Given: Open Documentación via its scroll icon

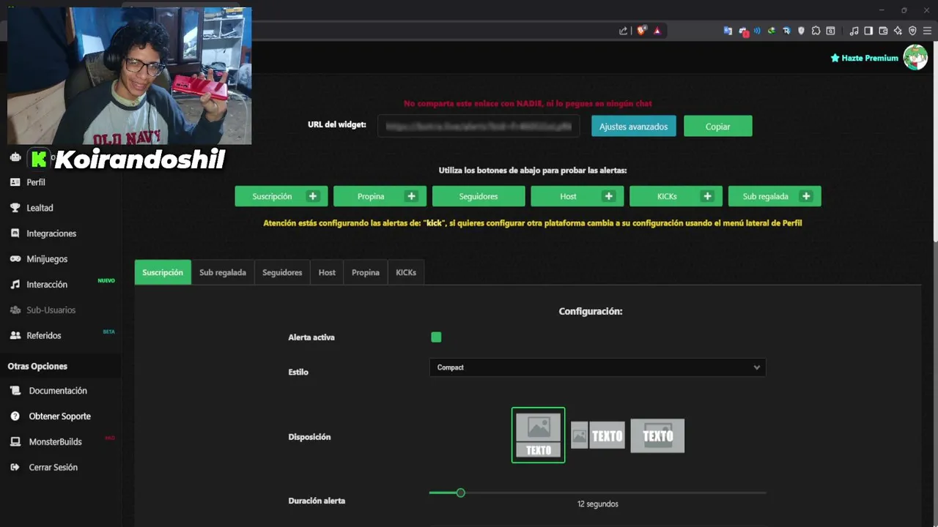Looking at the screenshot, I should click(x=15, y=391).
